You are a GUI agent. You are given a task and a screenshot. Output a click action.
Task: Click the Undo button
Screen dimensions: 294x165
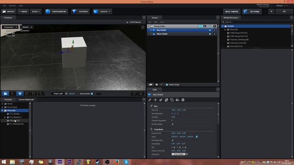[x=23, y=11]
